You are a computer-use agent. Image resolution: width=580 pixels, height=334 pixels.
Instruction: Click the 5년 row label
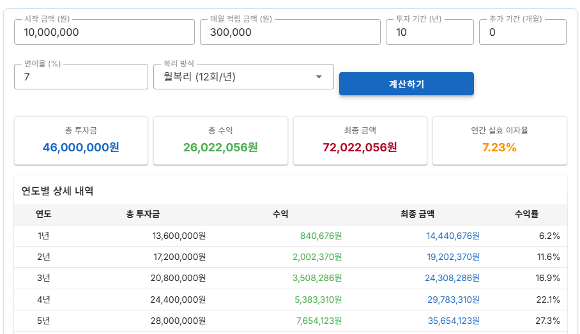(43, 321)
